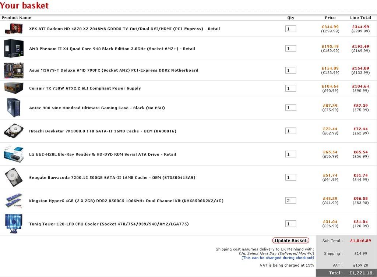Open the Antec 900 Gaming Case link

coord(97,108)
